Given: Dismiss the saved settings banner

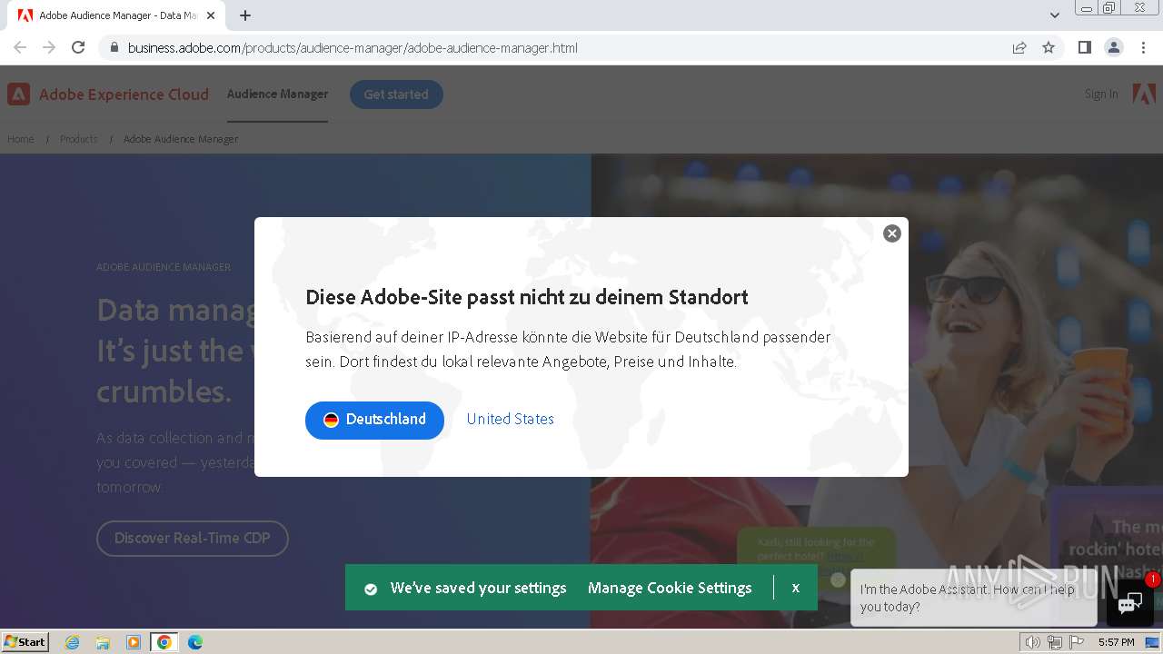Looking at the screenshot, I should [795, 588].
